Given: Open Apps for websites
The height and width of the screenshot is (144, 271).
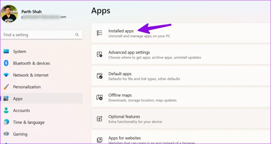Looking at the screenshot, I should pyautogui.click(x=181, y=137).
